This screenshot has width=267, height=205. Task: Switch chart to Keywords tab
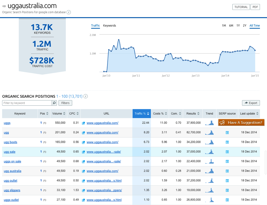(109, 25)
